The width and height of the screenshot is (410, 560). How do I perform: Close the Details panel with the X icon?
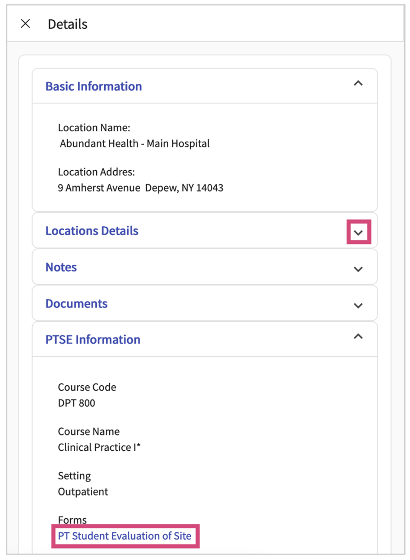point(26,24)
